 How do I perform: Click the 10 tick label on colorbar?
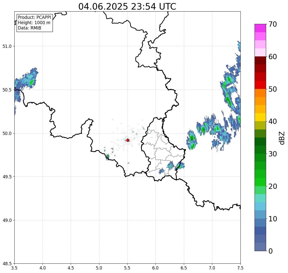[273, 219]
